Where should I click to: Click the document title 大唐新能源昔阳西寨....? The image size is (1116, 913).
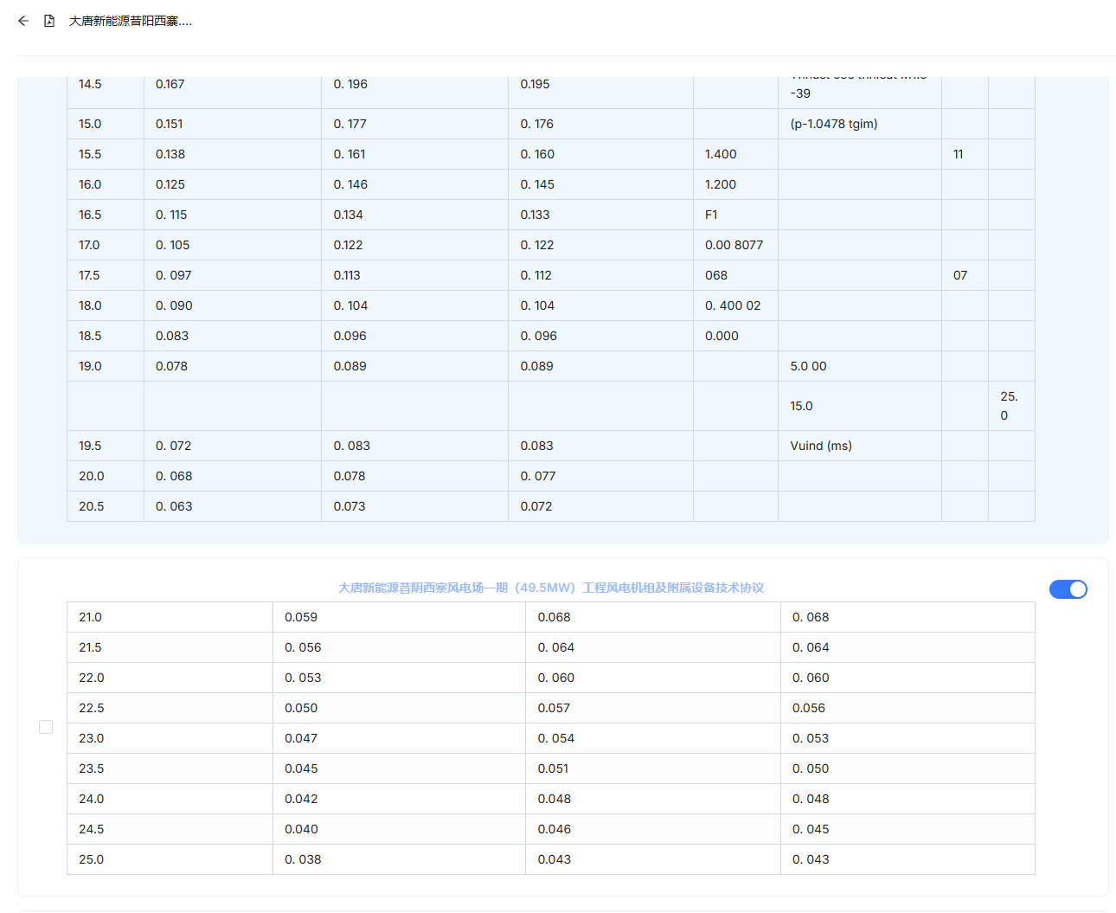(x=131, y=21)
